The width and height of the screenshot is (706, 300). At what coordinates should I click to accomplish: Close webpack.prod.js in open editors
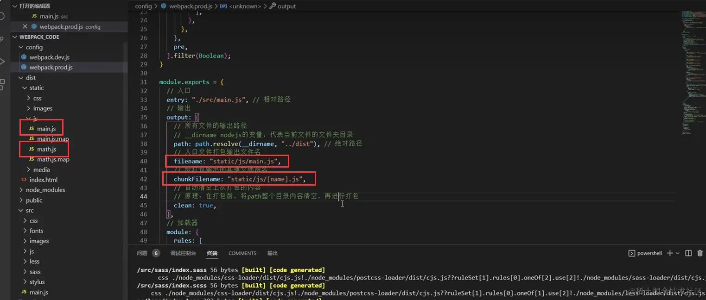(25, 26)
